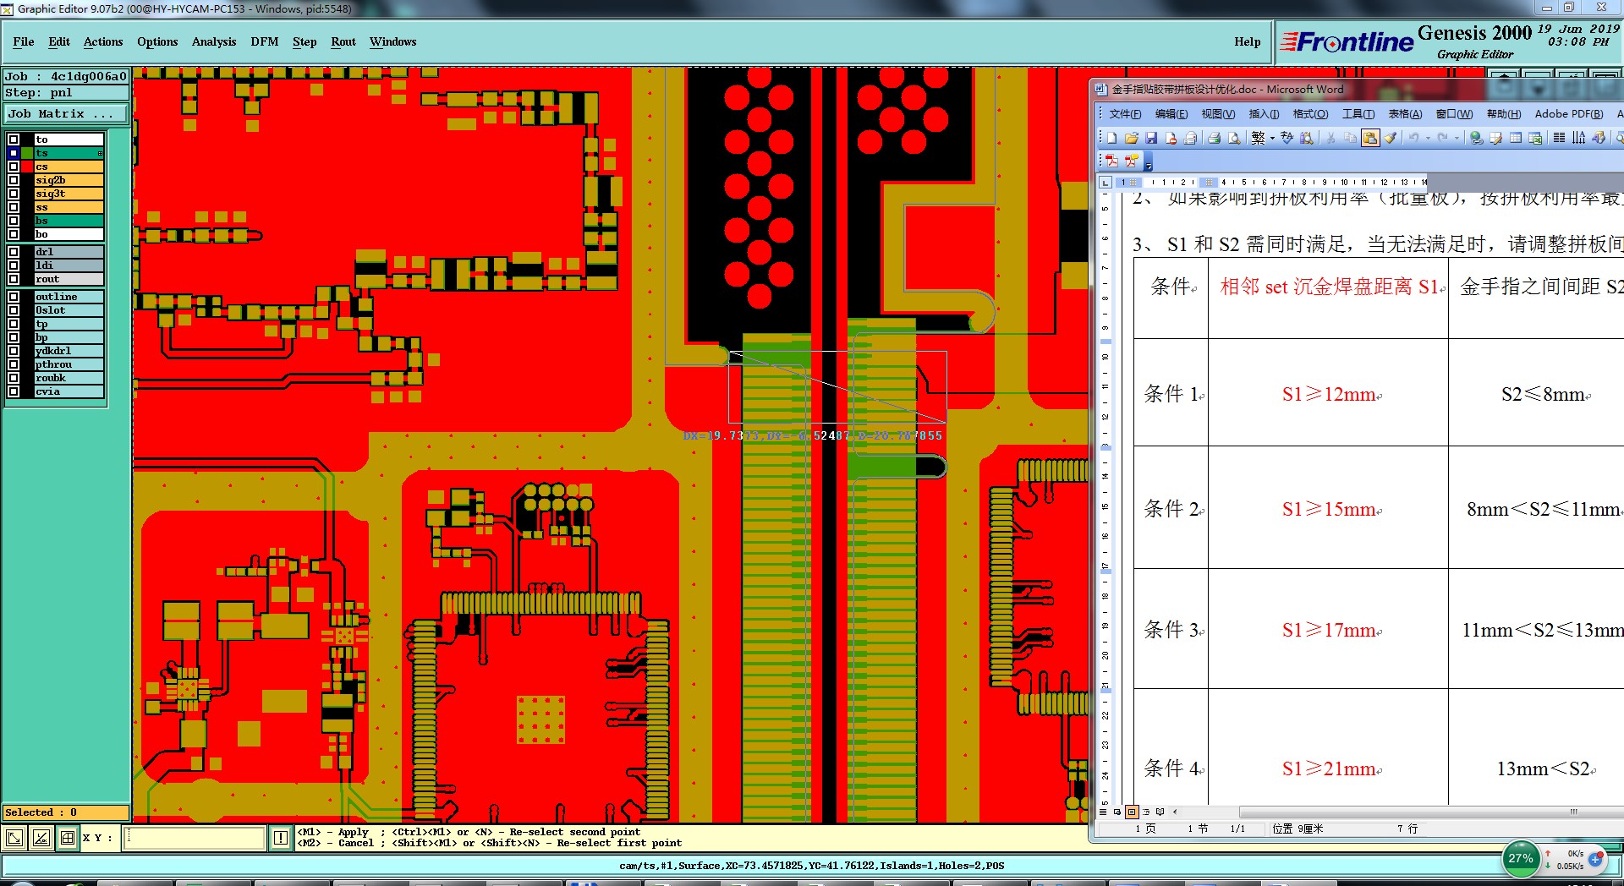Click Insert Hyperlink globe icon in Word
This screenshot has width=1624, height=886.
click(1476, 138)
